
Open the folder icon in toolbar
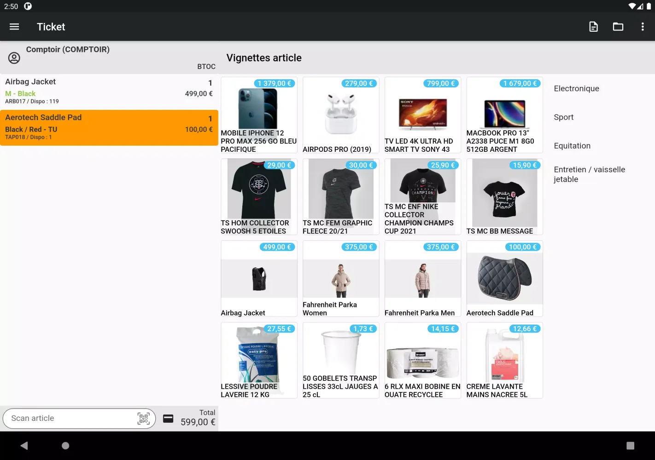point(618,27)
